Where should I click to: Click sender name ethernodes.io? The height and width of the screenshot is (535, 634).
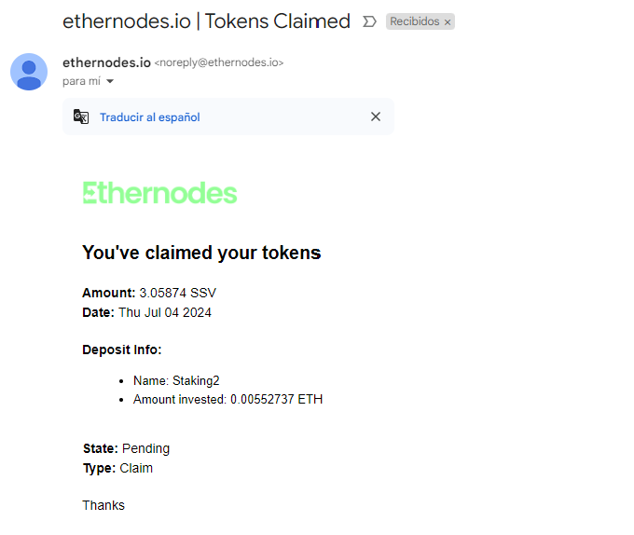tap(106, 62)
